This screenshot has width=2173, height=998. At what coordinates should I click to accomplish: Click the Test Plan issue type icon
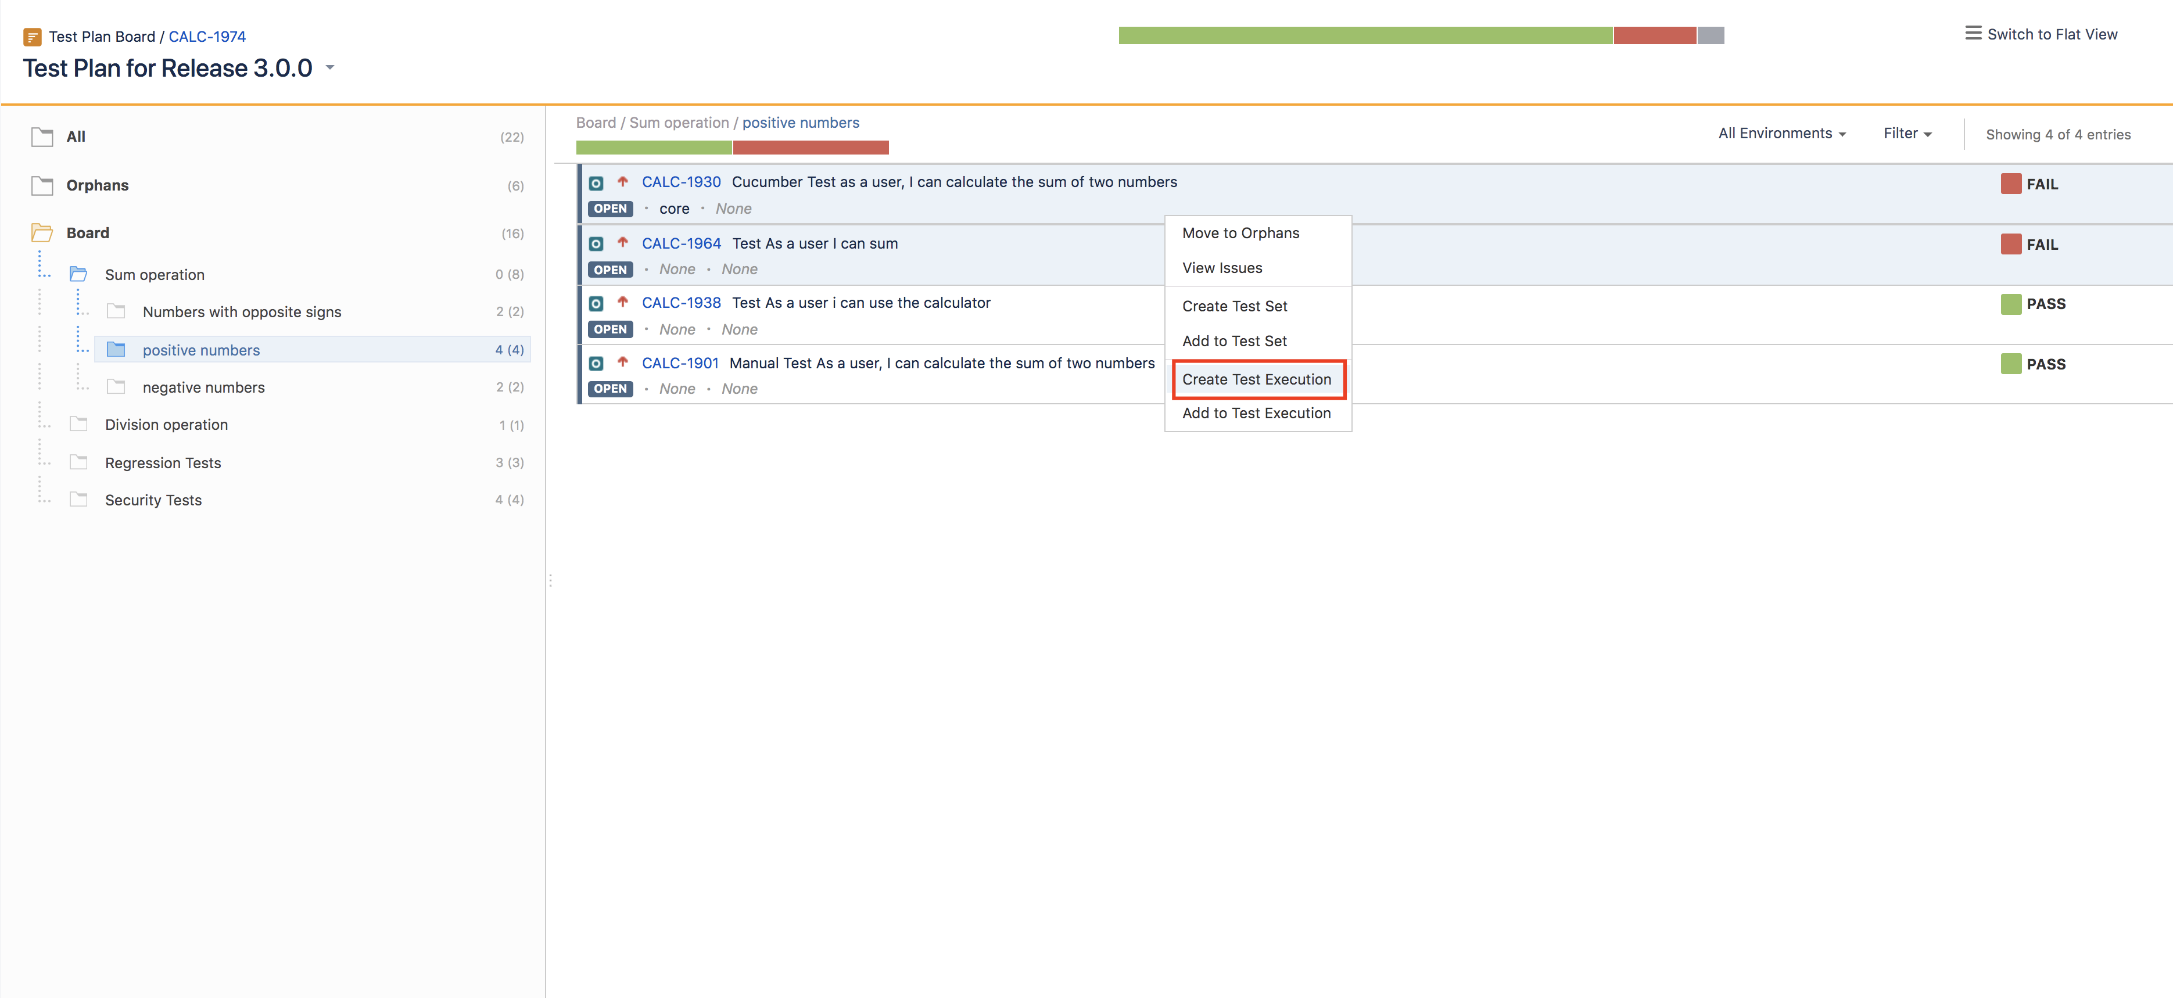pyautogui.click(x=32, y=37)
